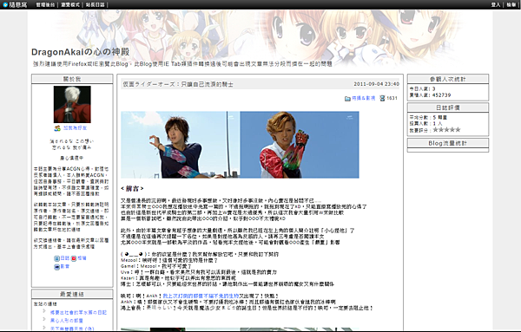521x332 pixels.
Task: Click the 參觀人次統計 panel header
Action: tap(448, 79)
